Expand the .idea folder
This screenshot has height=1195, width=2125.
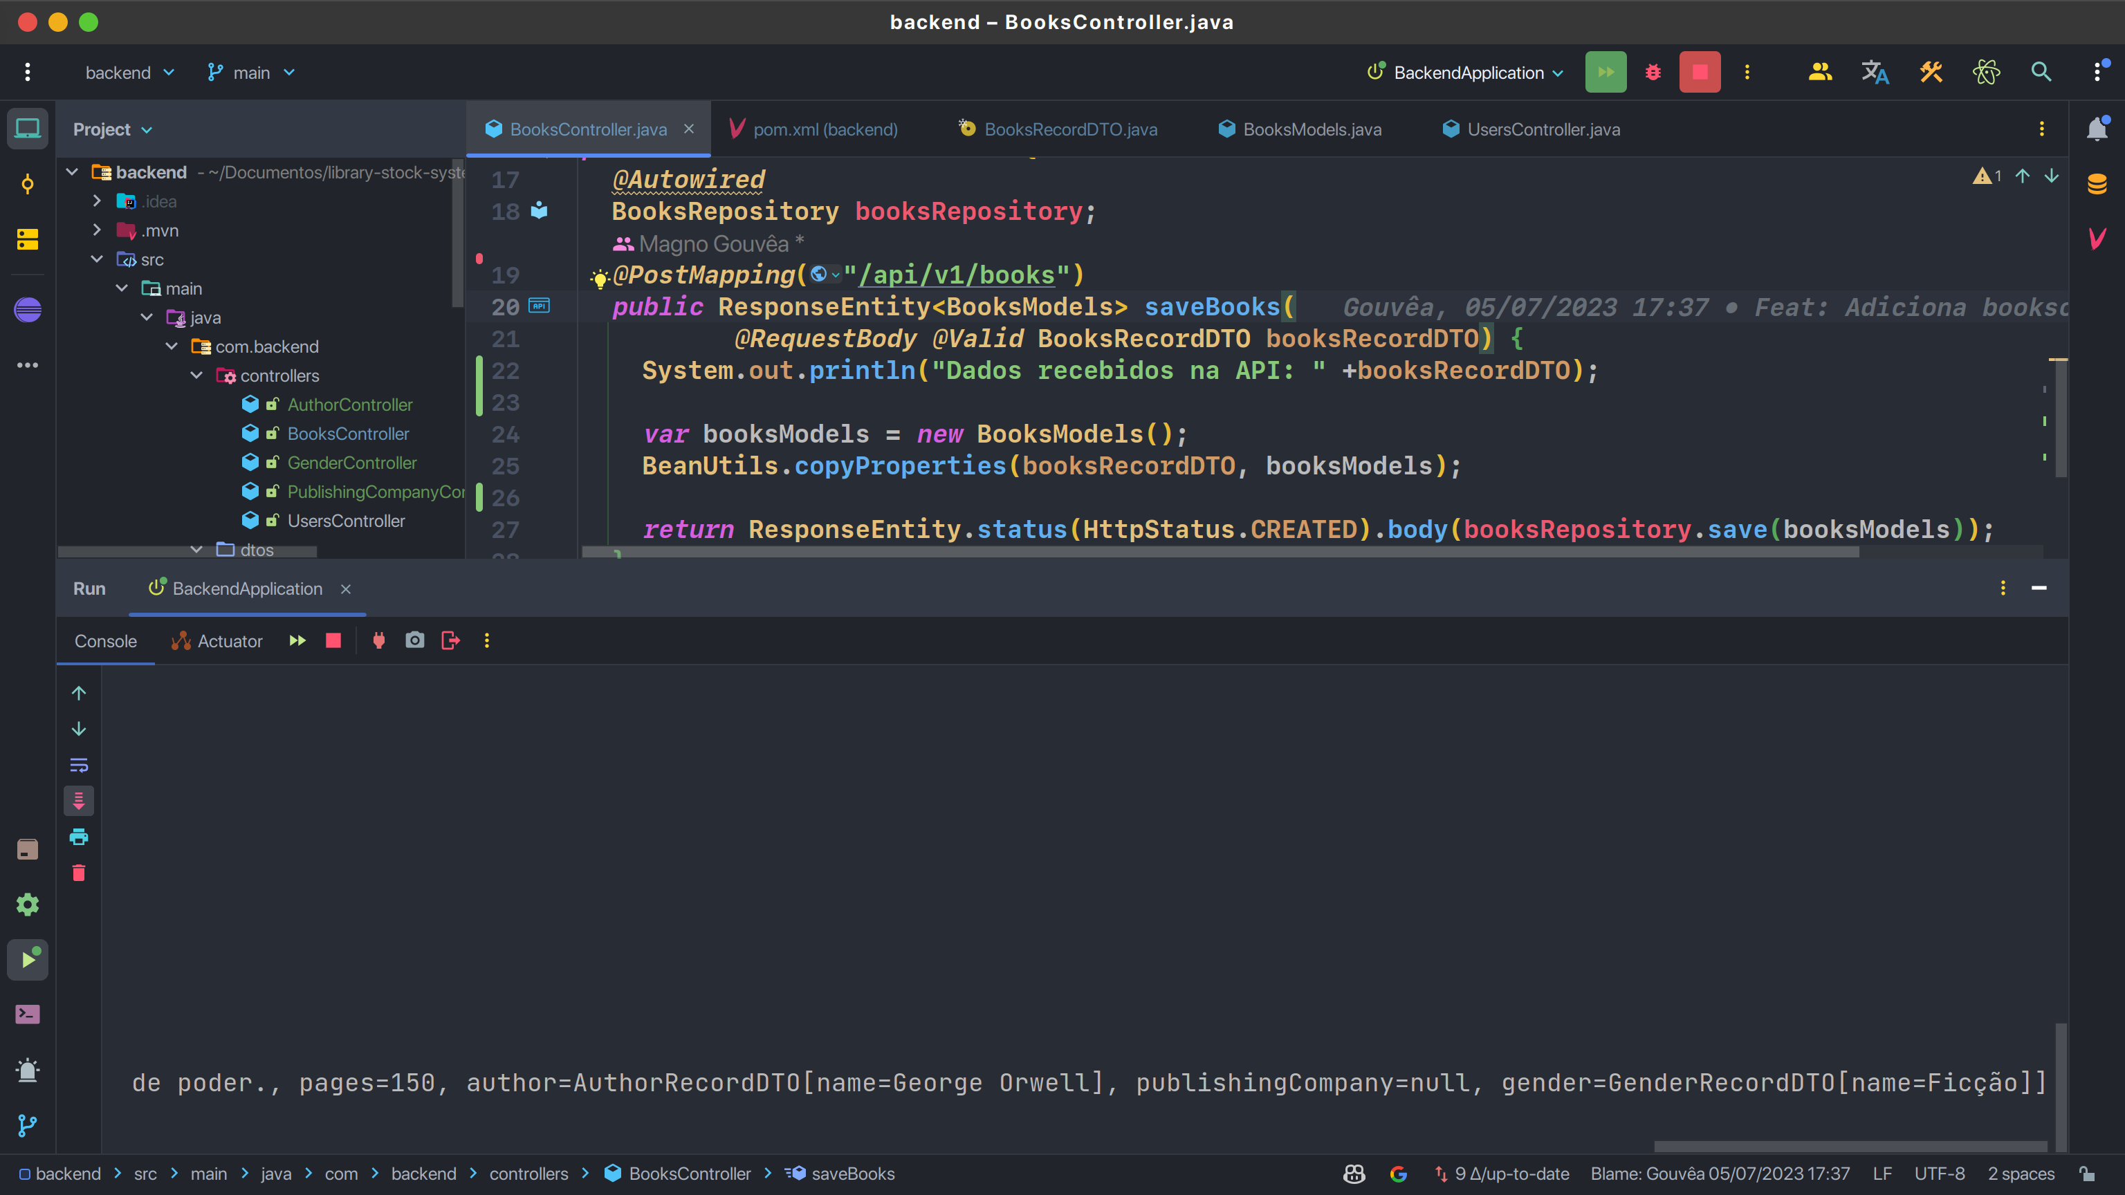[x=97, y=201]
